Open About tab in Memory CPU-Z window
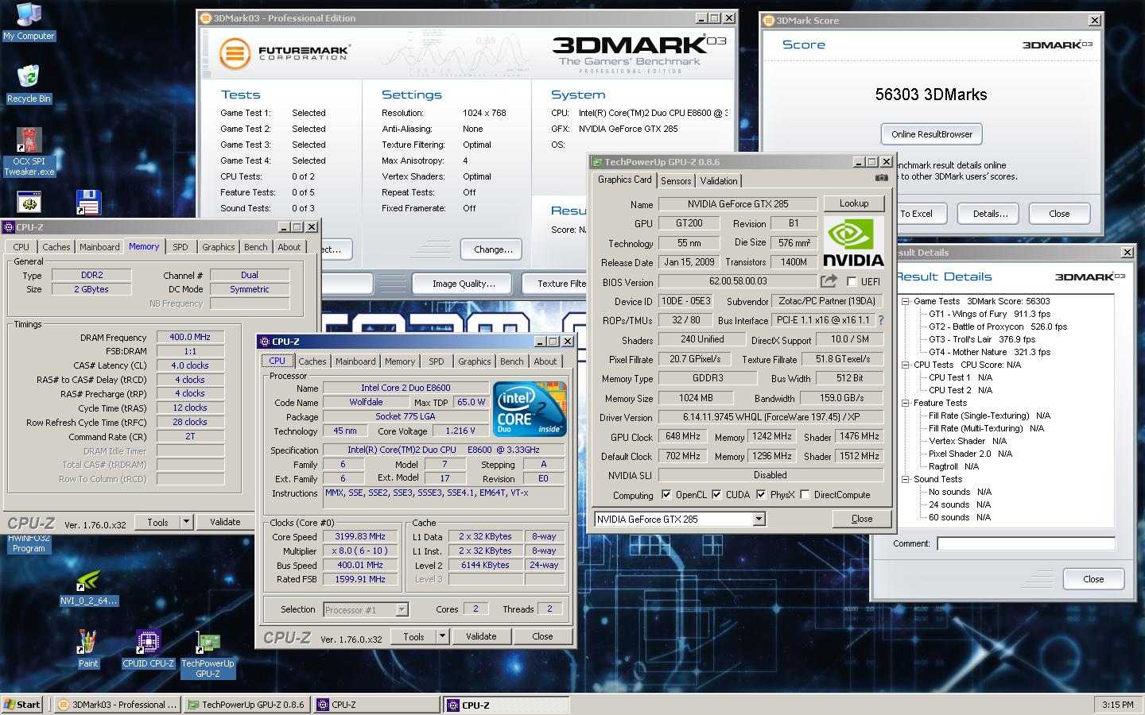 (289, 247)
